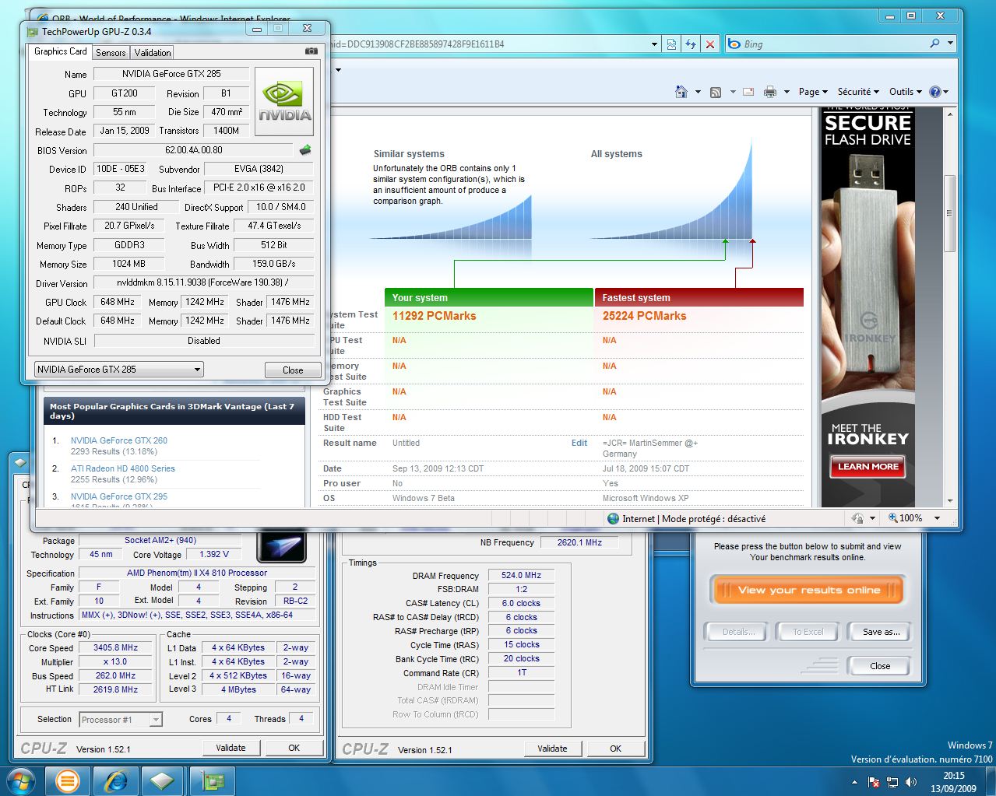Expand the Home button dropdown arrow
The width and height of the screenshot is (996, 796).
[697, 92]
